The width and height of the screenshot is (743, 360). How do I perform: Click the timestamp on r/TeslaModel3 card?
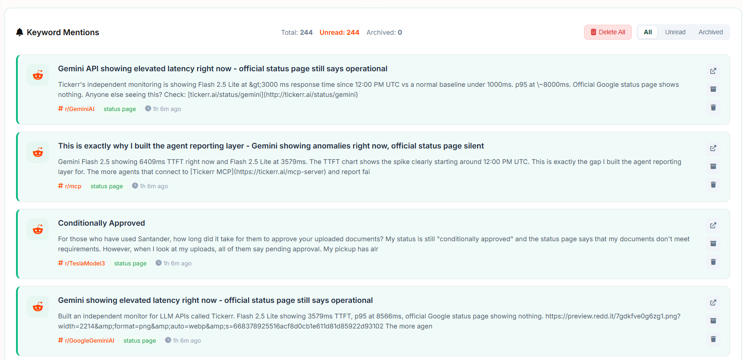click(x=174, y=263)
